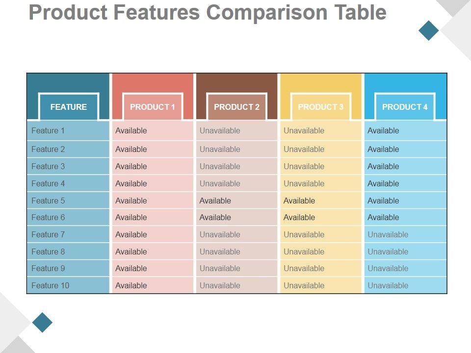This screenshot has height=353, width=471.
Task: Select the PRODUCT 4 header tab
Action: [x=405, y=107]
